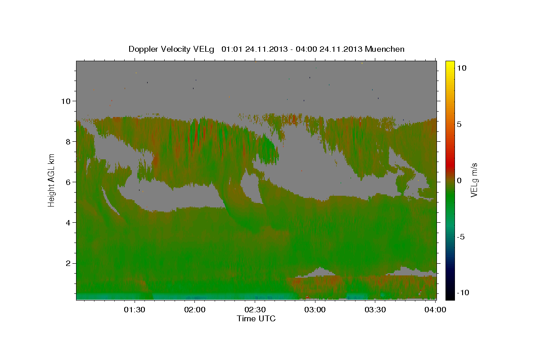The image size is (540, 360).
Task: Click the height tick label 4
Action: pos(69,222)
